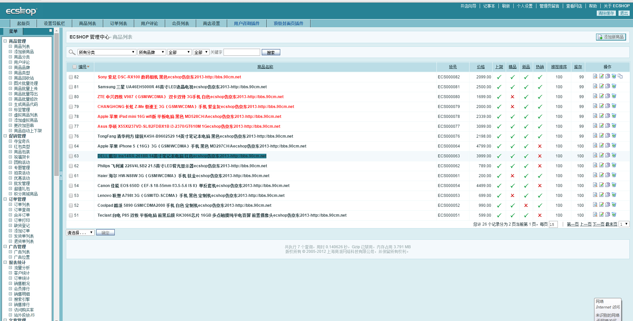Tick checkbox for product 82
The image size is (633, 321).
click(71, 77)
